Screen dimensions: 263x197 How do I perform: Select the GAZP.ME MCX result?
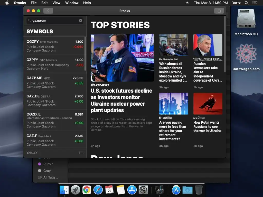[x=55, y=82]
